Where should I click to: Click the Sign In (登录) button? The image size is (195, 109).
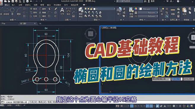click(x=151, y=1)
